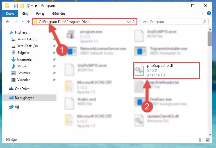The image size is (216, 148).
Task: Expand the ribbon with the chevron
Action: (x=203, y=13)
